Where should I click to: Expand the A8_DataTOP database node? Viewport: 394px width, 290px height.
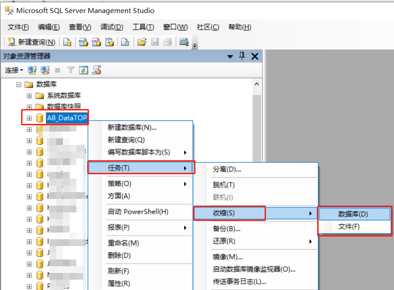(x=29, y=118)
